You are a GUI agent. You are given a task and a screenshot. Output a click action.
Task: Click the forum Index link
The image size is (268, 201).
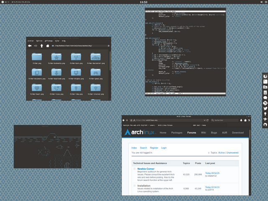click(134, 148)
